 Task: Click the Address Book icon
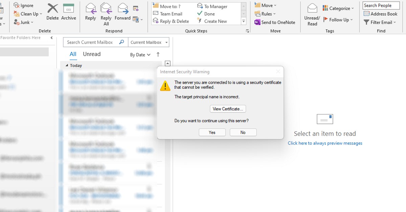click(x=381, y=14)
